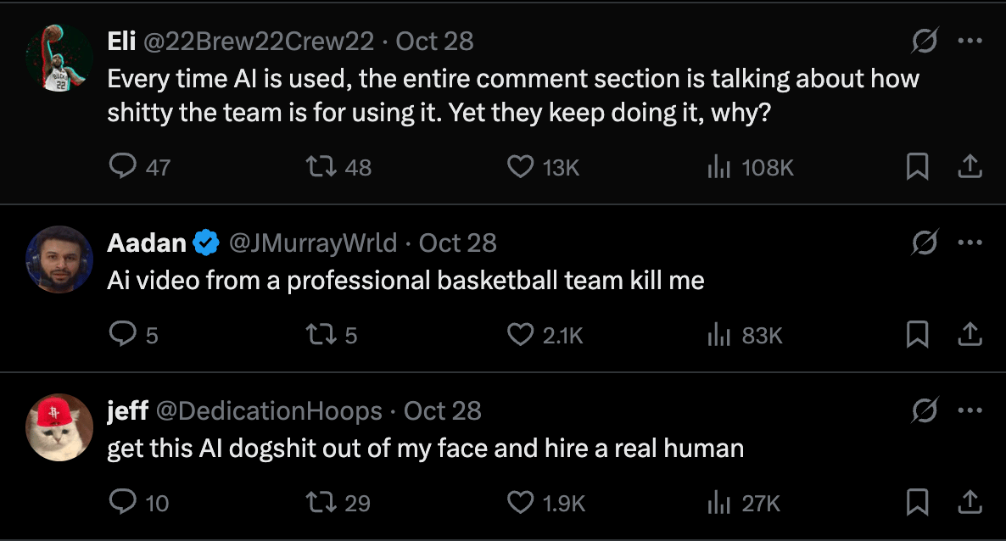Open more options on Aadan's tweet
Screen dimensions: 1006x541
coord(970,243)
